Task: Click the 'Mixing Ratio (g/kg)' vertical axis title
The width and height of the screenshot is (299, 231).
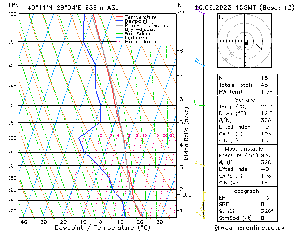Action: [x=186, y=134]
